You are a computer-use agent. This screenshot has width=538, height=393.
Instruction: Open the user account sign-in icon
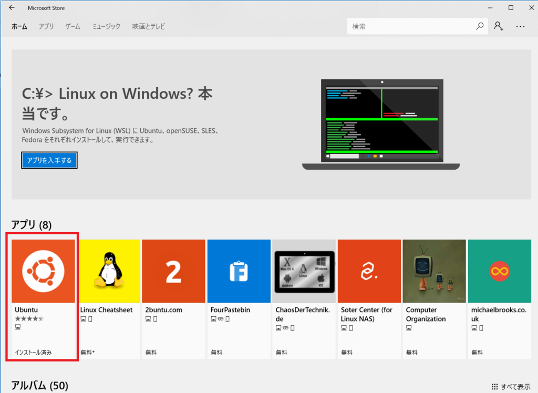pos(499,26)
